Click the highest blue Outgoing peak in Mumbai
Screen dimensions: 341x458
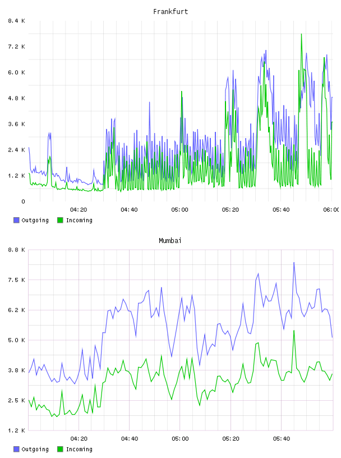294,263
